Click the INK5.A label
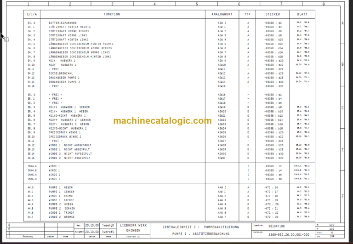 32,175
